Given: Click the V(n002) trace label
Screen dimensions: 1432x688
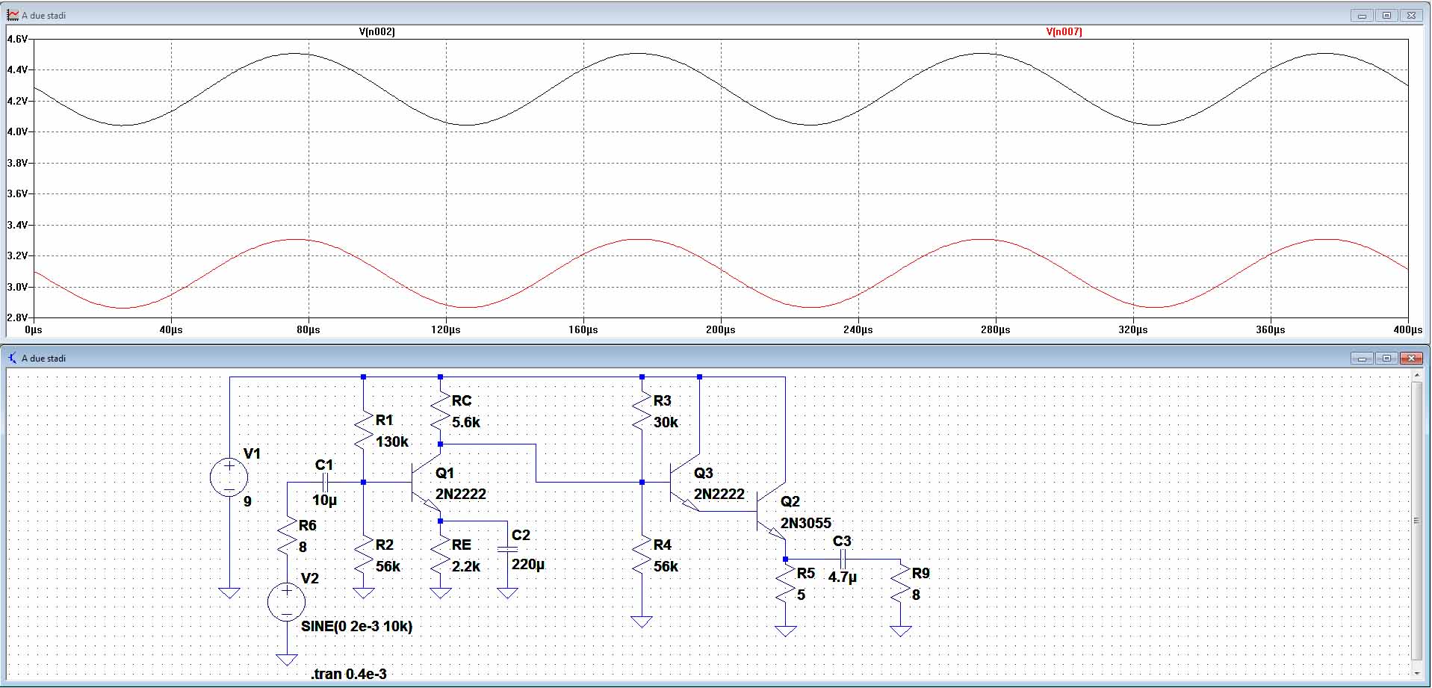Looking at the screenshot, I should pos(376,31).
